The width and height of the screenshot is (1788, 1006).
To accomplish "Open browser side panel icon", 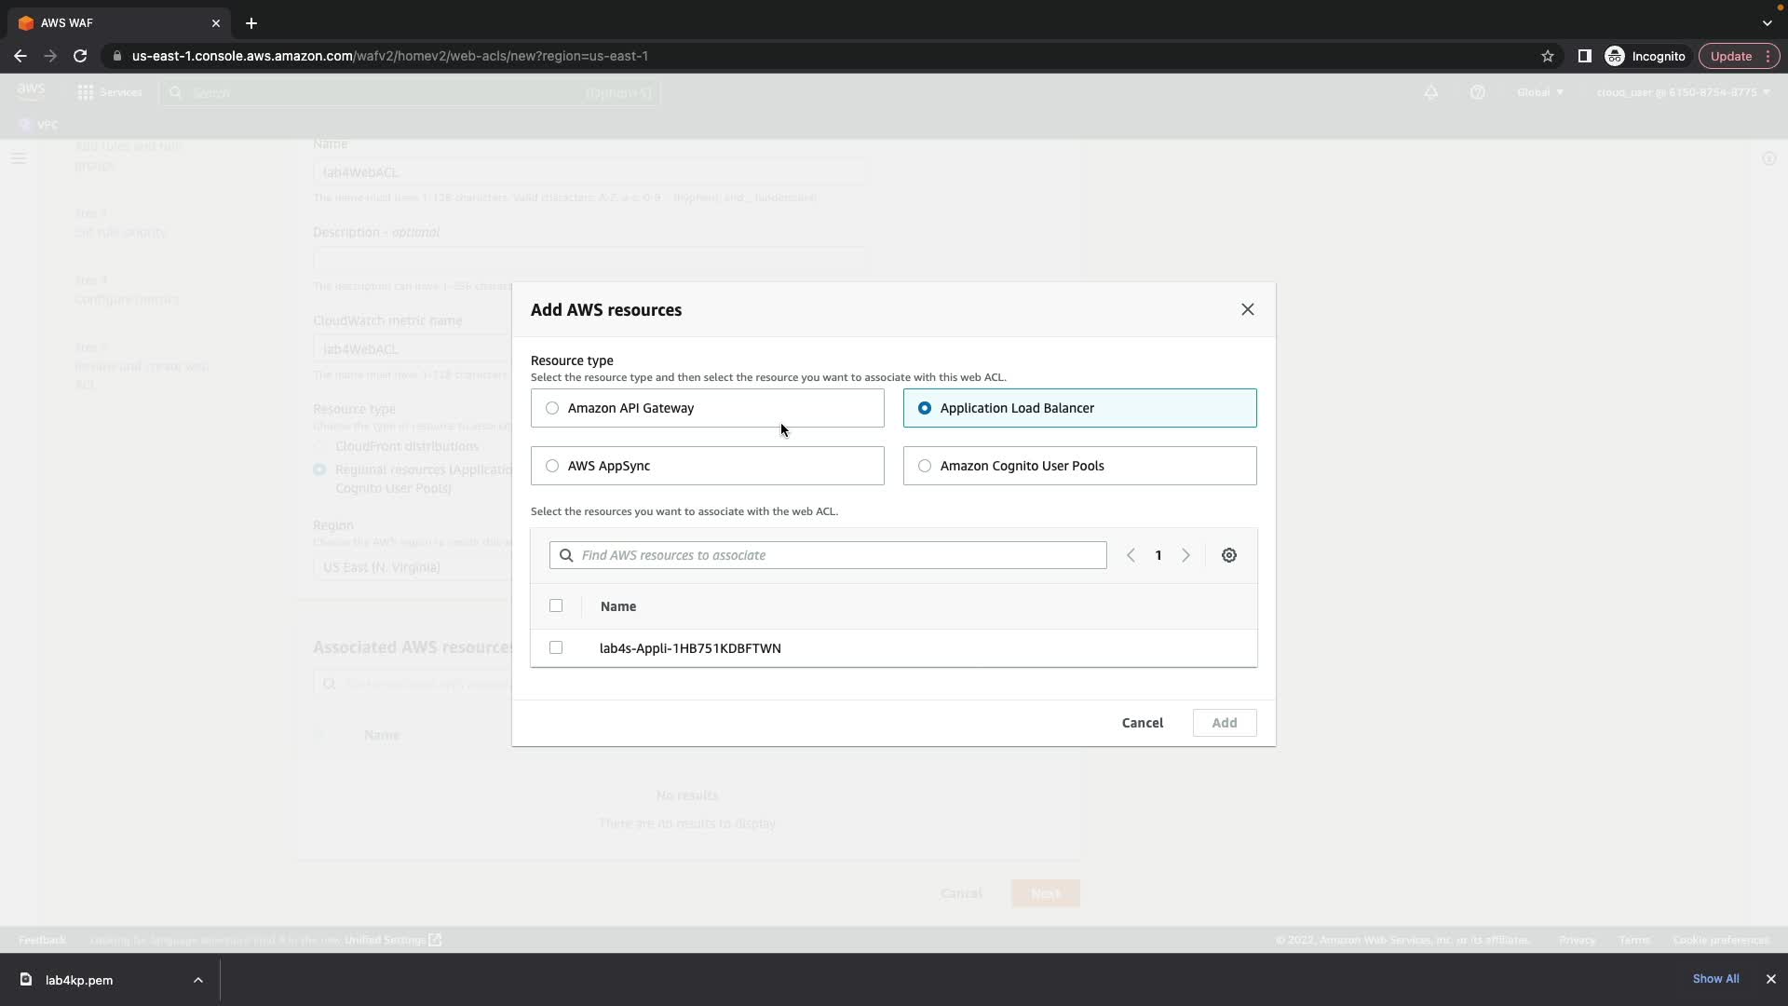I will pos(1584,56).
